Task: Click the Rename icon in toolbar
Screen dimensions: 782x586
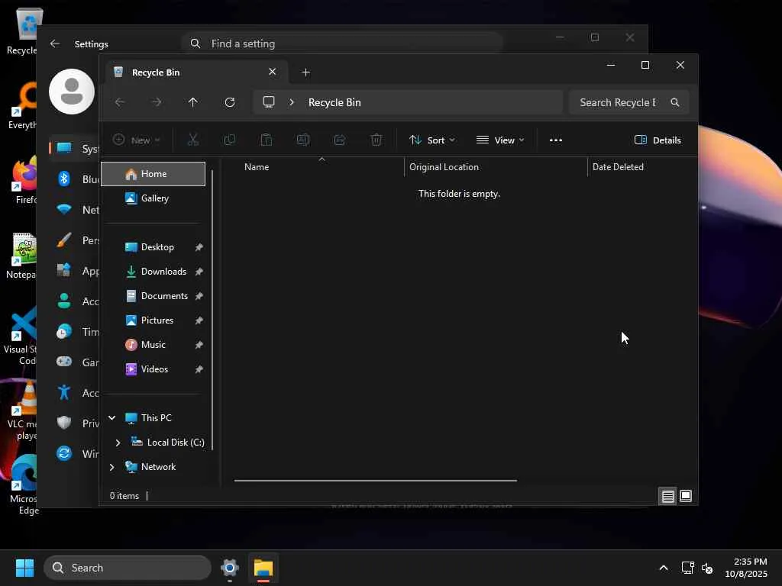Action: click(303, 140)
